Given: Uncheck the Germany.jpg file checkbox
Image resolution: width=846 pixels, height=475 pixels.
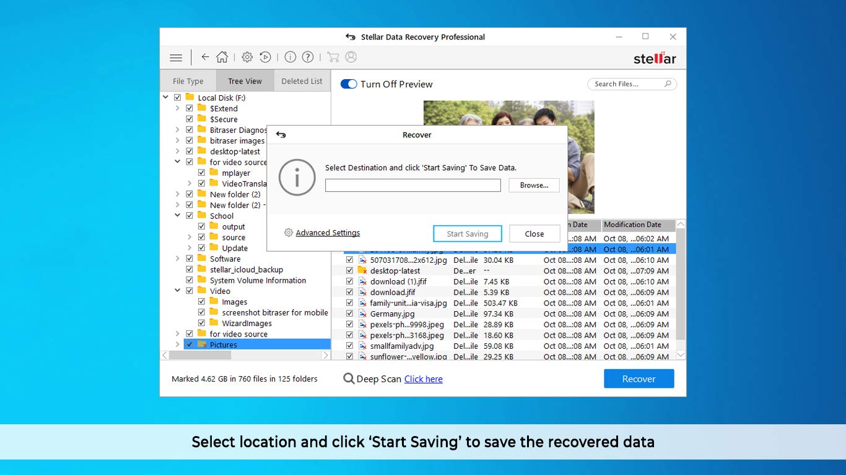Looking at the screenshot, I should point(350,314).
